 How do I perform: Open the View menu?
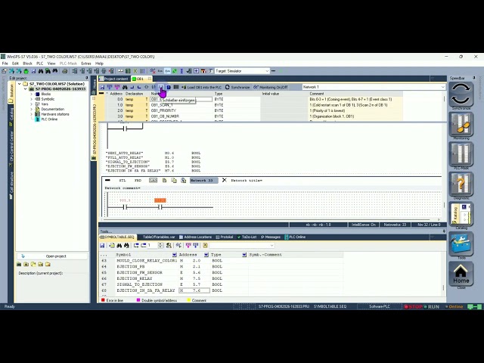pyautogui.click(x=51, y=64)
